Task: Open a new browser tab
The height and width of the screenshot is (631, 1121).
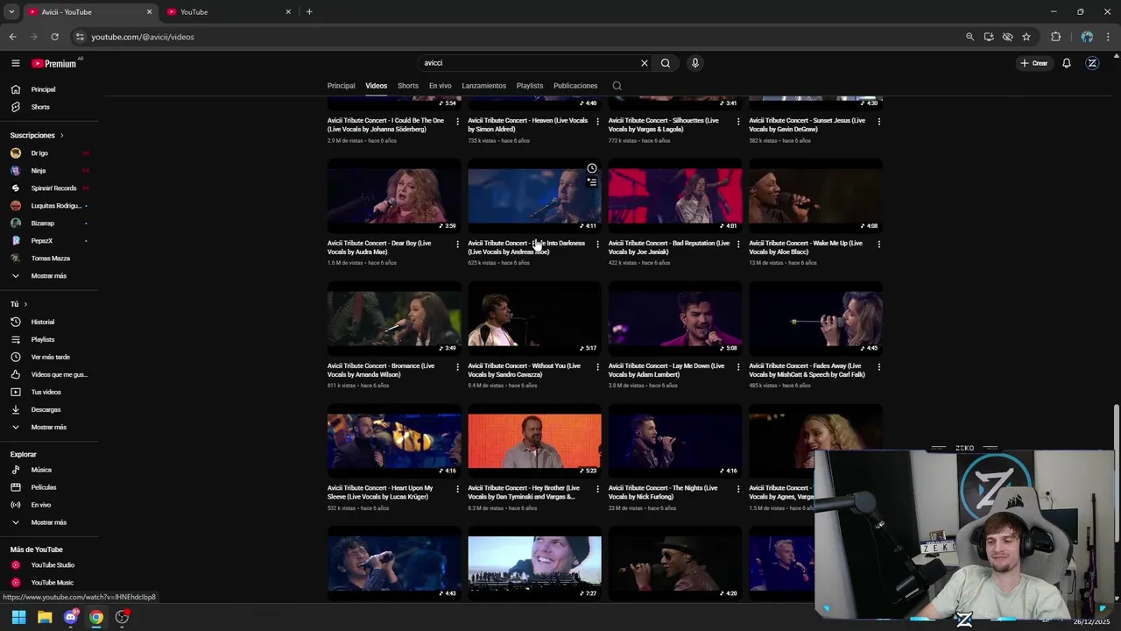Action: click(309, 12)
